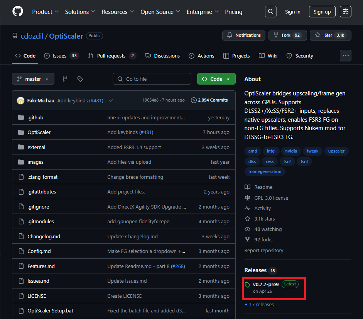
Task: Open the Pricing page
Action: click(x=234, y=12)
